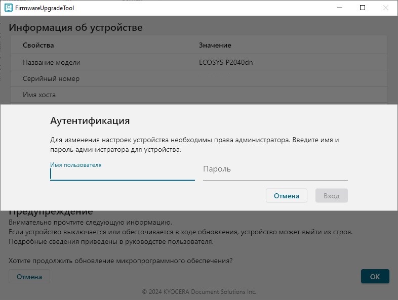Click the FirmwareUpgradeTool app icon in title bar
The image size is (398, 300).
[8, 8]
